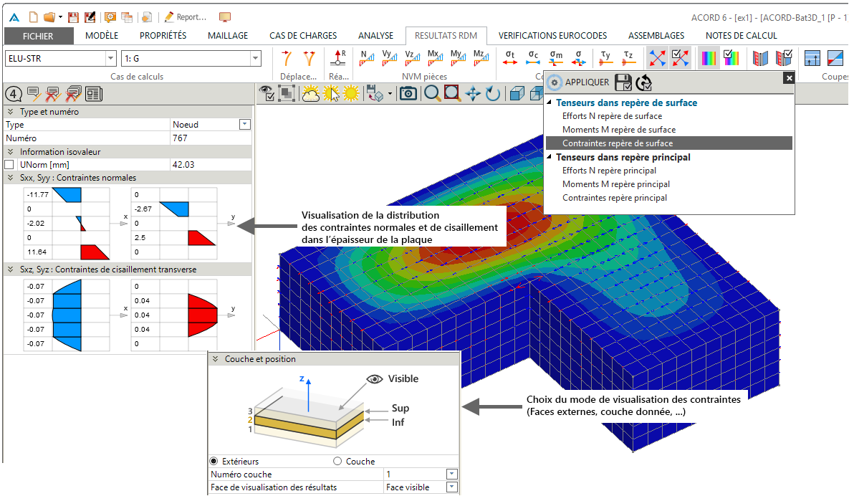The image size is (849, 496).
Task: Open the folder icon in quick access bar
Action: (49, 17)
